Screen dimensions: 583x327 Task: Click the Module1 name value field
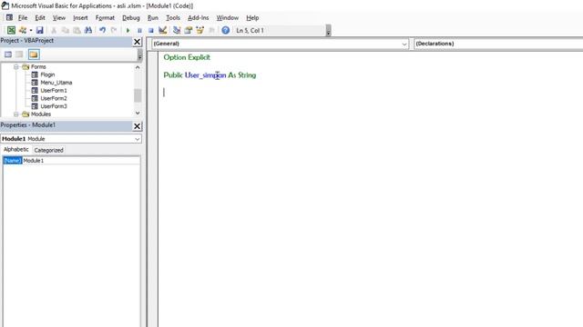click(81, 161)
